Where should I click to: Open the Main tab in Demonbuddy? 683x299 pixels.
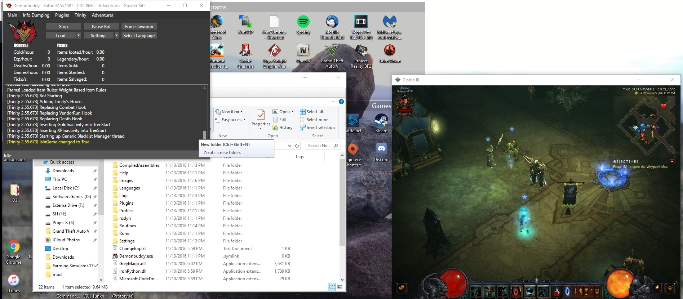pos(12,15)
